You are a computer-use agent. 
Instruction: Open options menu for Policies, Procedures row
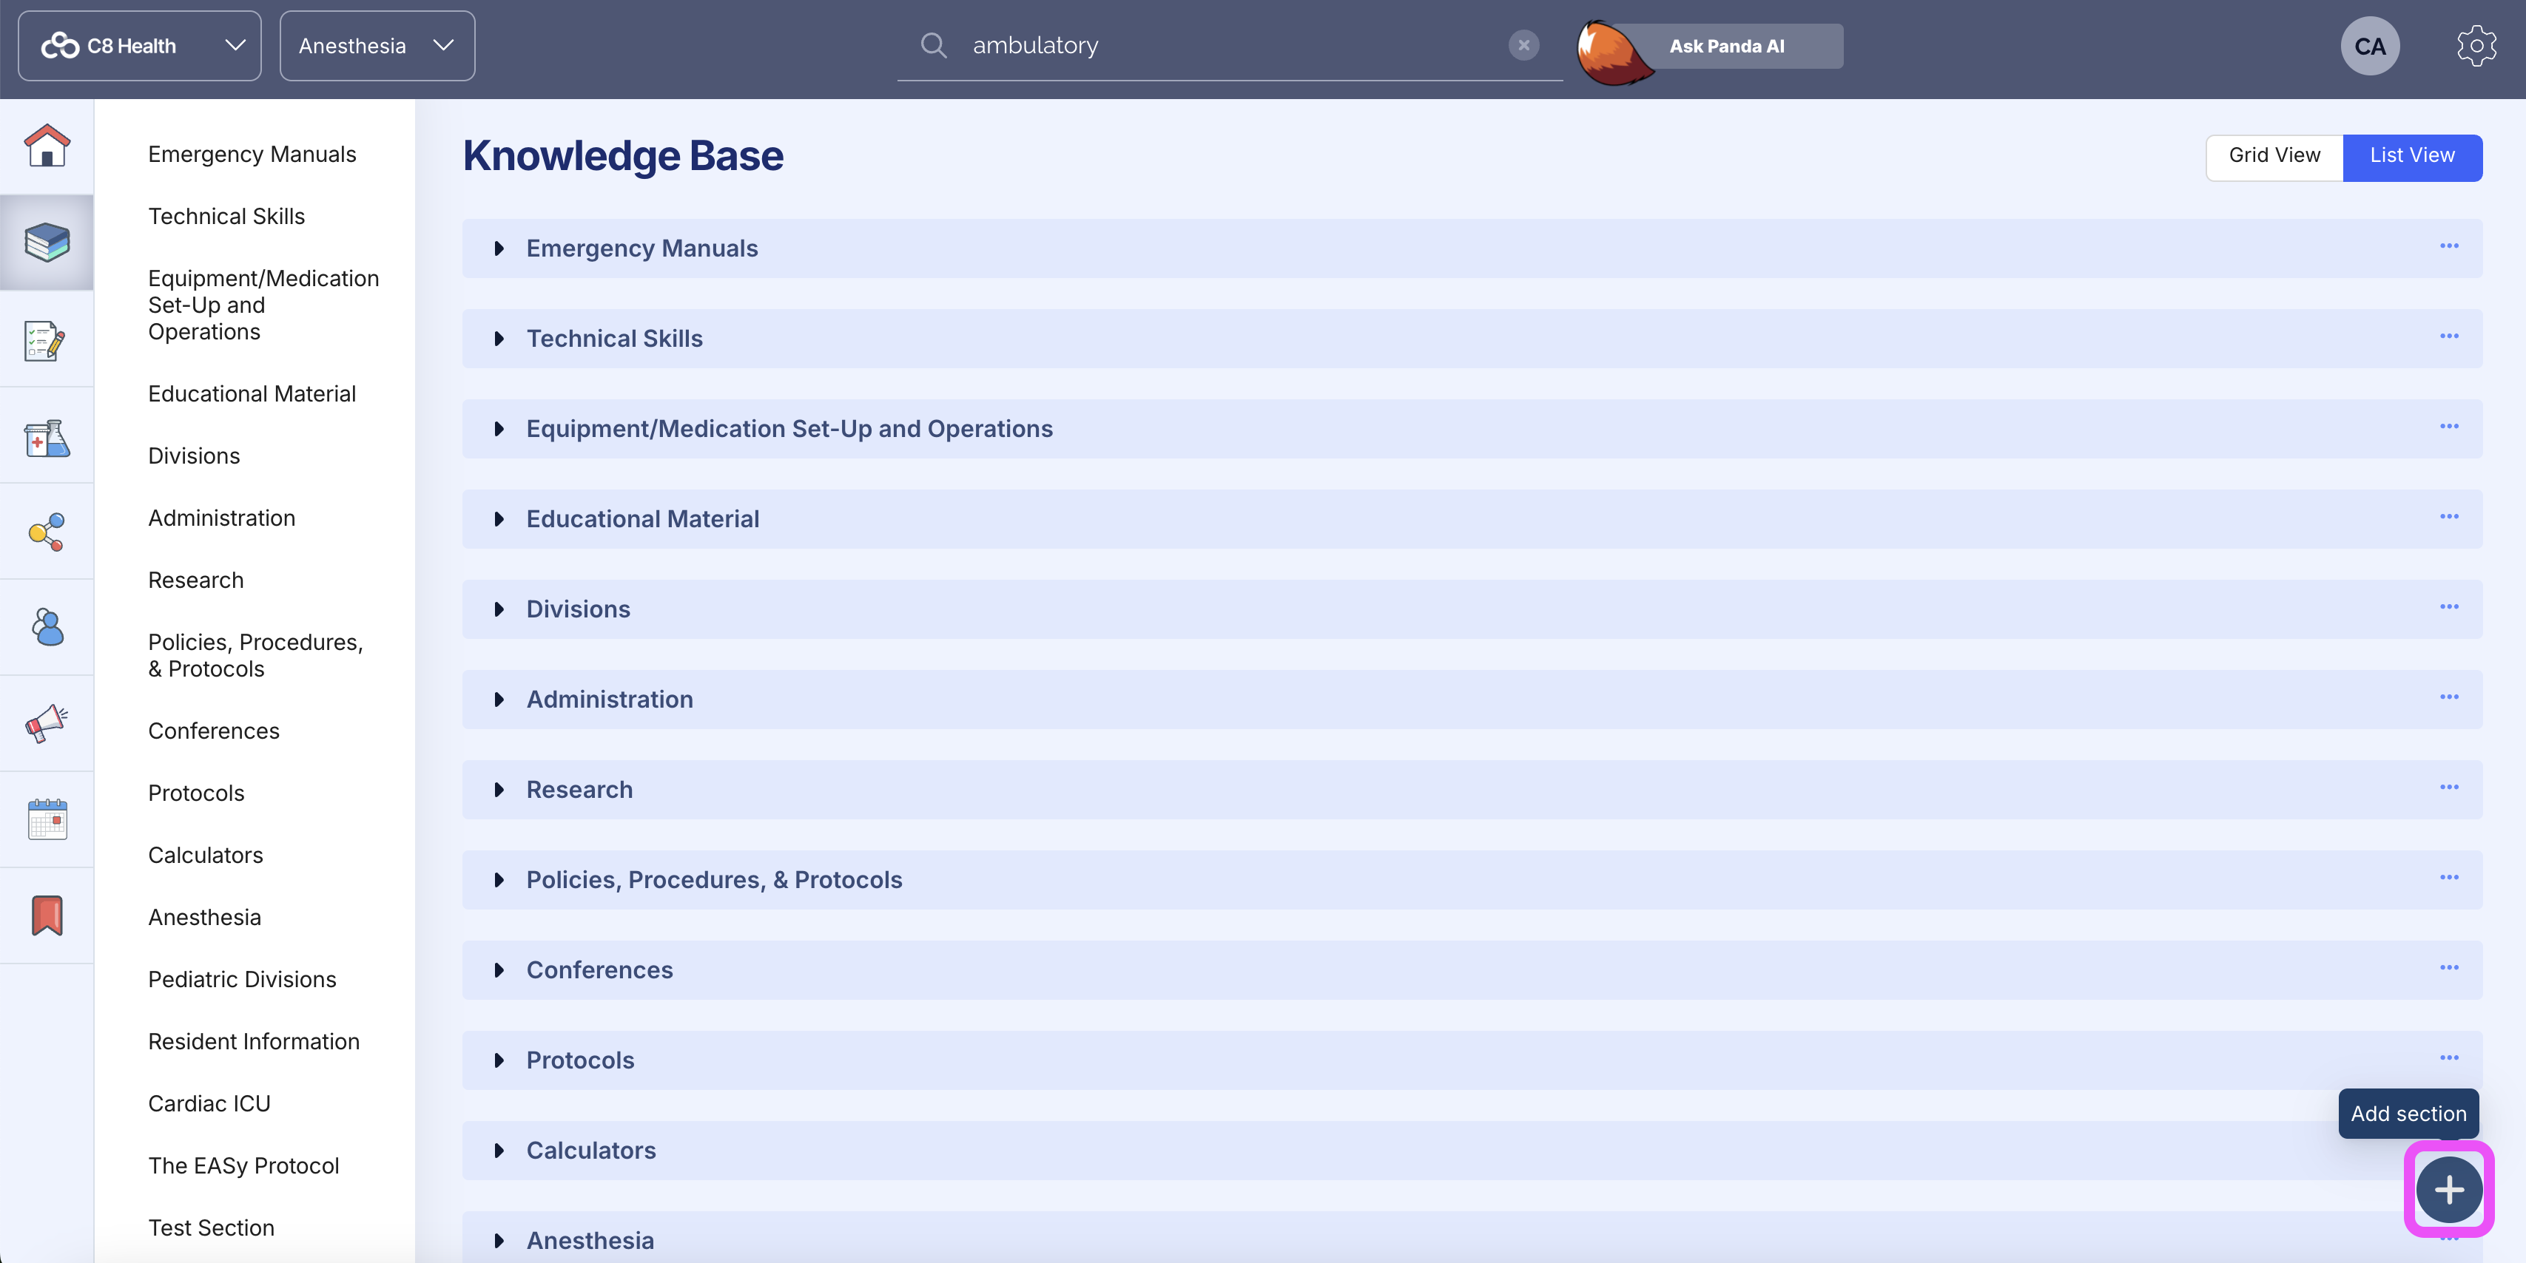coord(2450,877)
